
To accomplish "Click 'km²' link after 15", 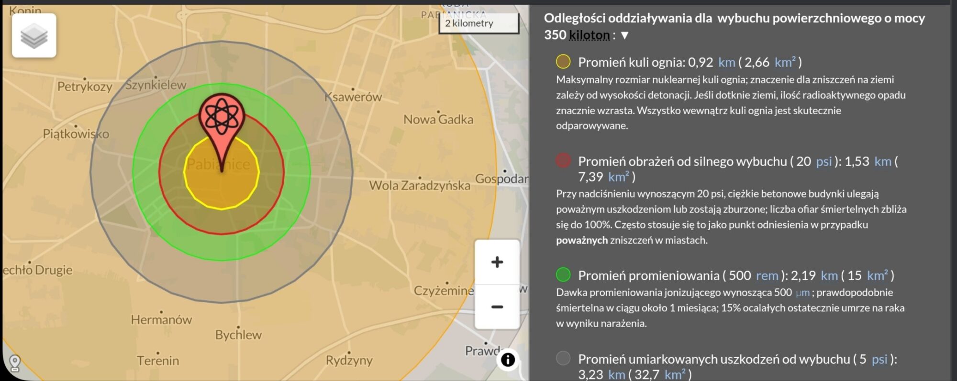I will (x=877, y=275).
